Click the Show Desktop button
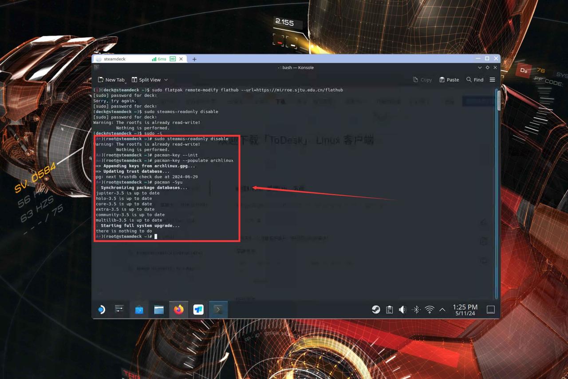 pos(490,310)
